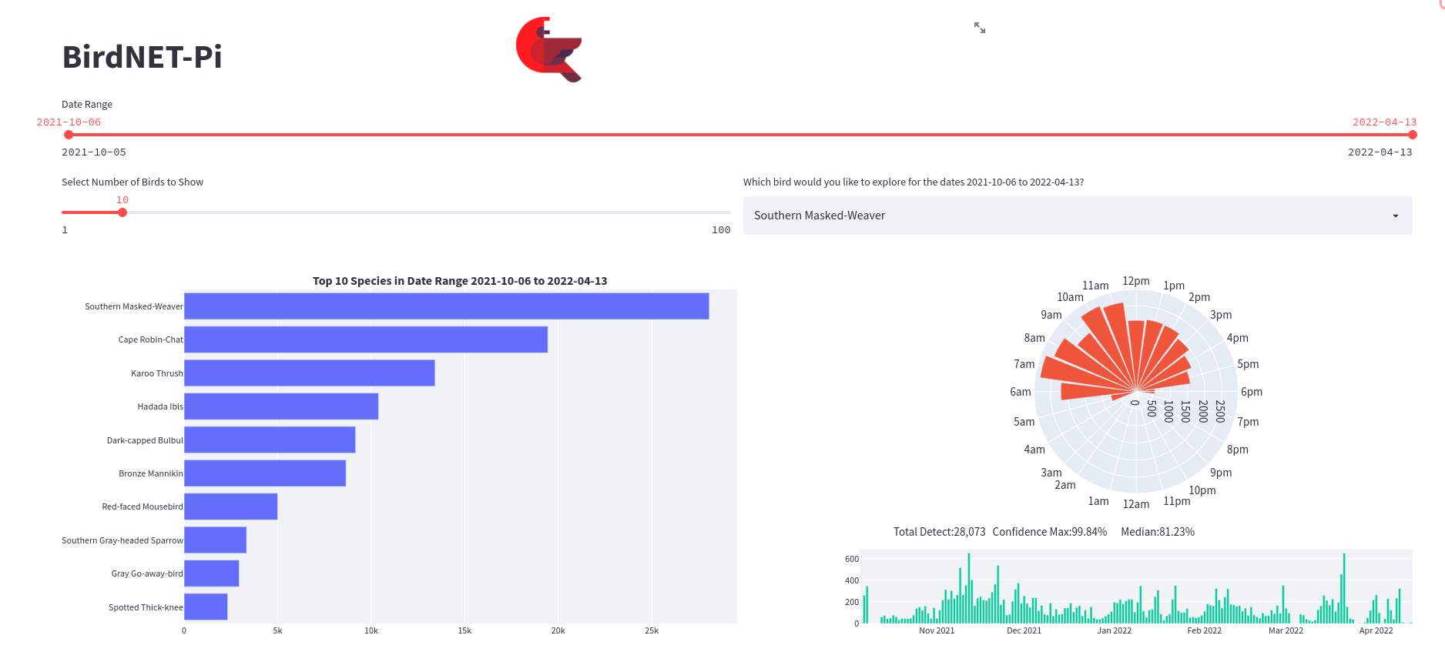Click the Southern Gray-headed Sparrow bar
The height and width of the screenshot is (672, 1445).
coord(215,540)
